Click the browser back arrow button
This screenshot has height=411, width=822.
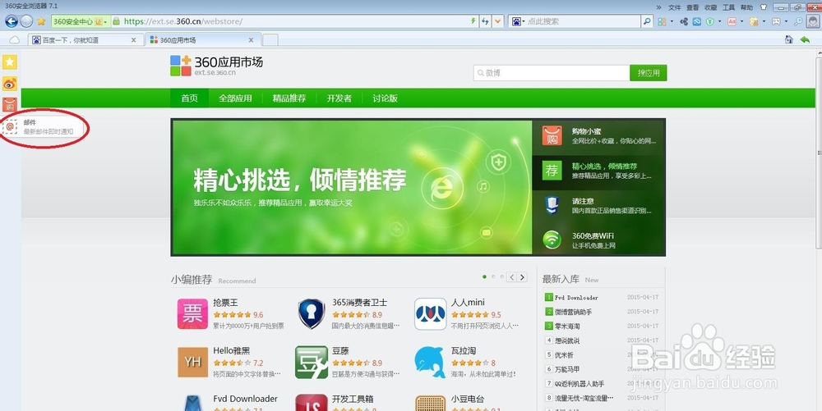pos(11,21)
